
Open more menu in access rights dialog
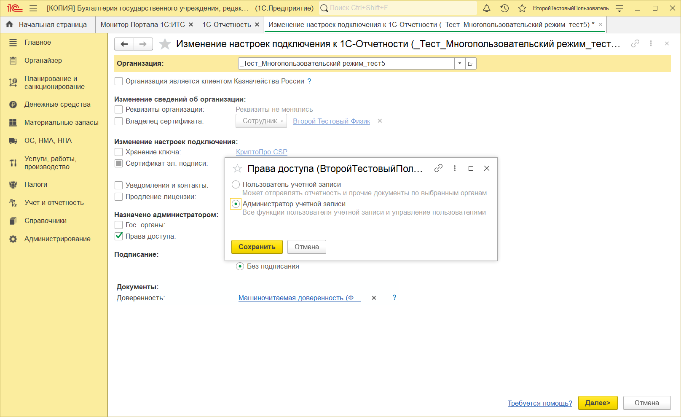[x=455, y=168]
